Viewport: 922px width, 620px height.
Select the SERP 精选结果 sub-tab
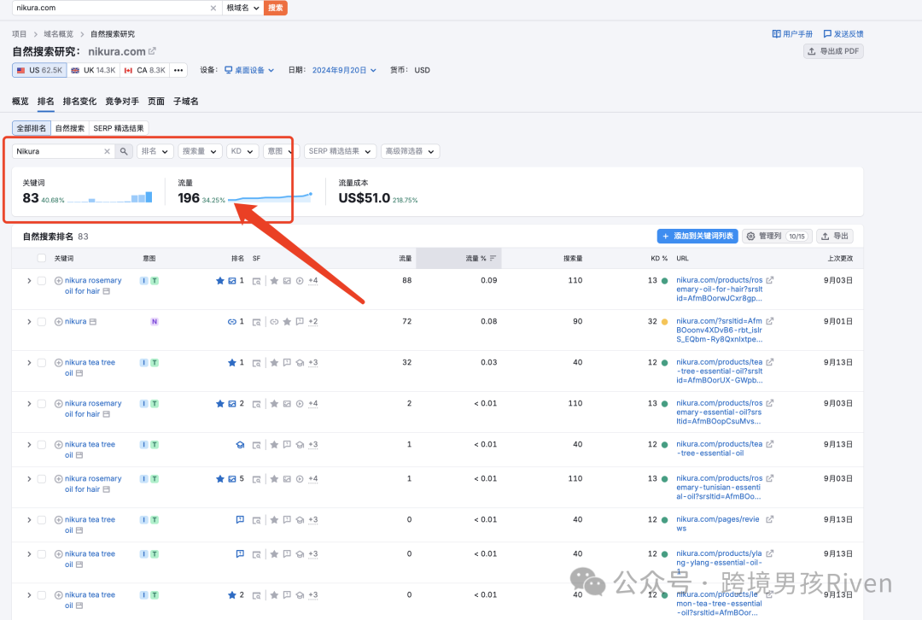click(x=118, y=127)
